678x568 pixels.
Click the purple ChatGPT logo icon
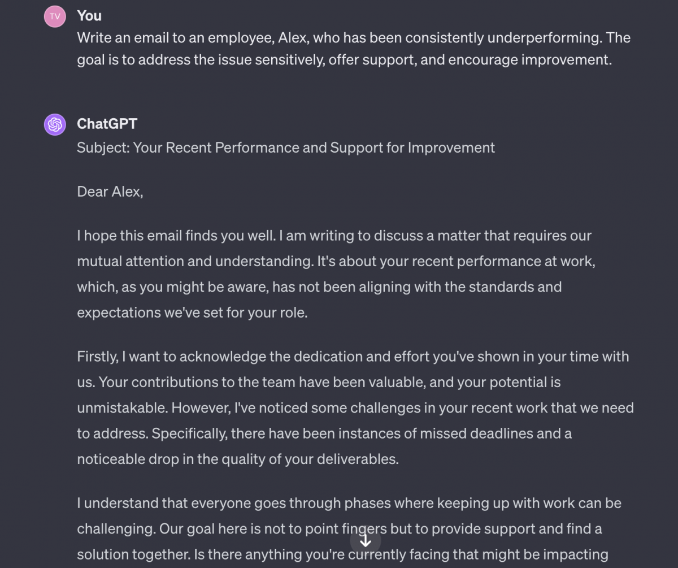click(x=55, y=124)
